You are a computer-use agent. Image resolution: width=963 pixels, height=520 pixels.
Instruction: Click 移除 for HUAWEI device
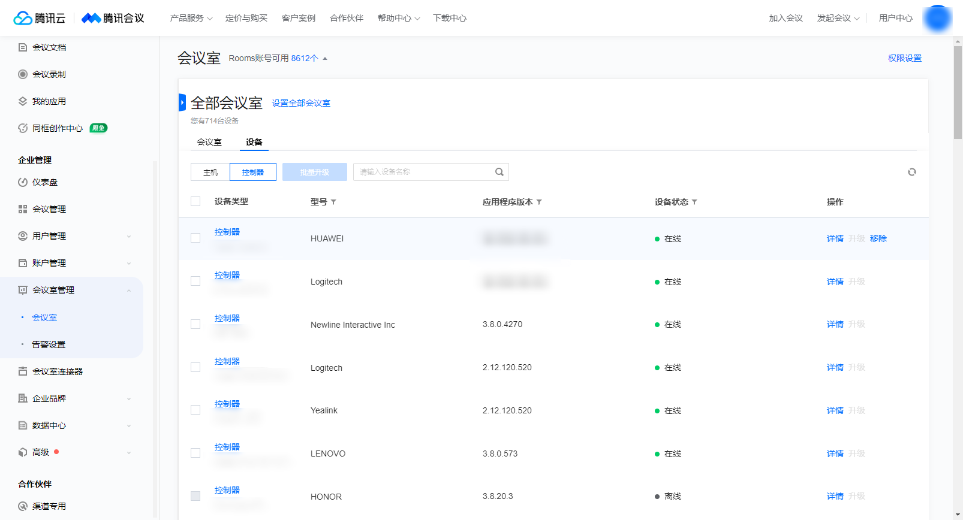[x=878, y=238]
